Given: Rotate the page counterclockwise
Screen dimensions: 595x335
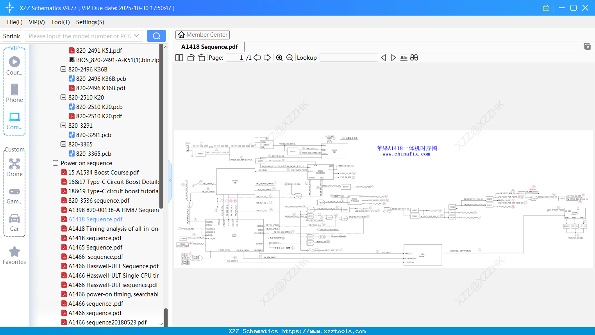Looking at the screenshot, I should pos(191,58).
